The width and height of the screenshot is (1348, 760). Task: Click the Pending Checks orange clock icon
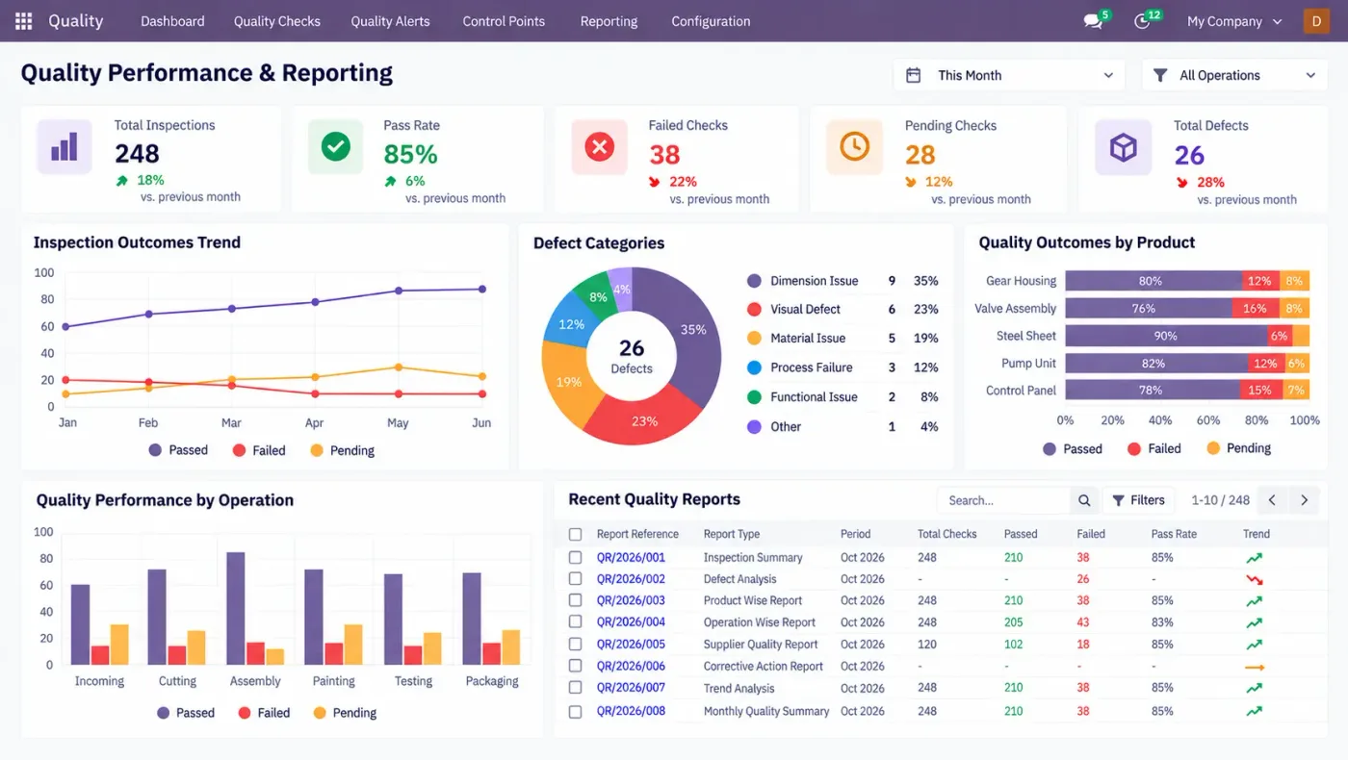click(x=854, y=147)
